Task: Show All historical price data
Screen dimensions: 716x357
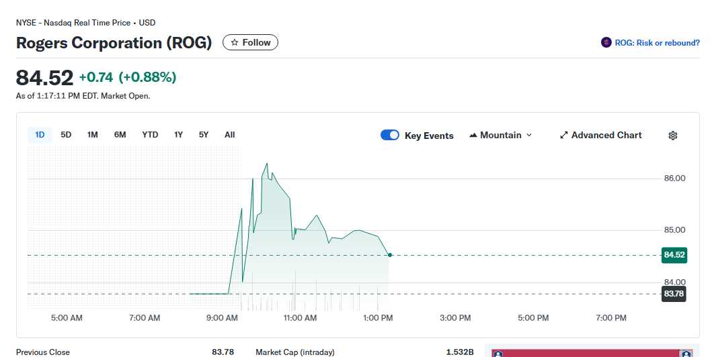Action: [x=229, y=135]
